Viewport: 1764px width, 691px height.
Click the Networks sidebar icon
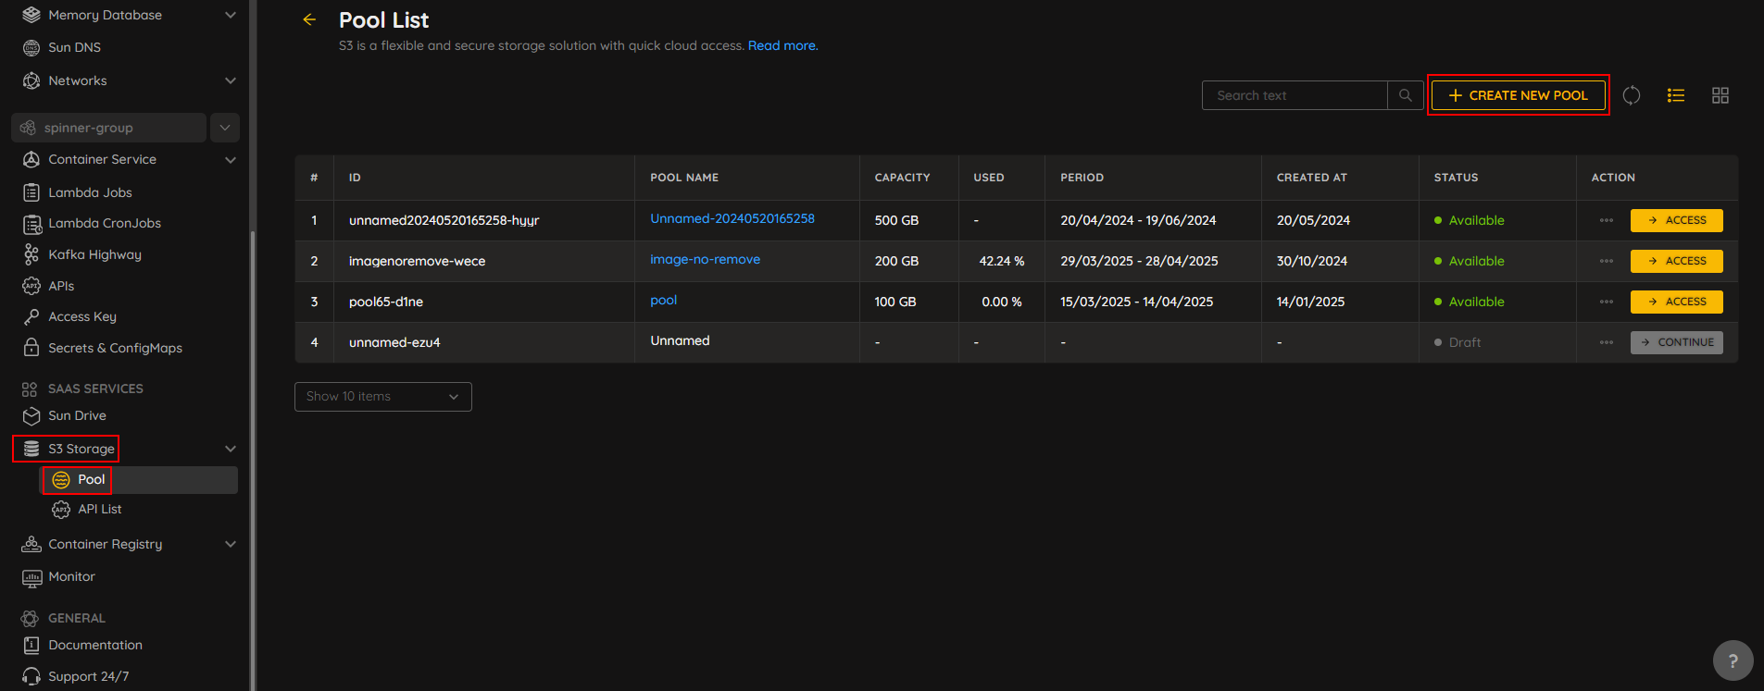point(31,80)
